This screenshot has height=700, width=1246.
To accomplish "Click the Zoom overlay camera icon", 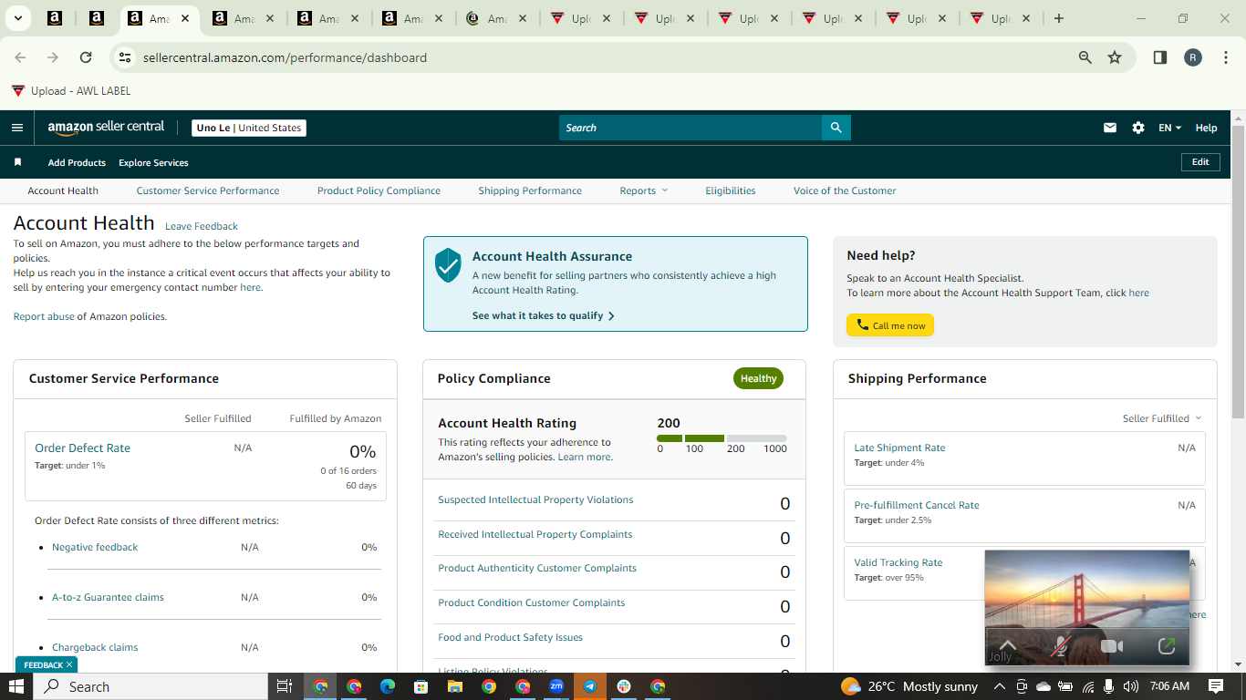I will click(x=1112, y=646).
